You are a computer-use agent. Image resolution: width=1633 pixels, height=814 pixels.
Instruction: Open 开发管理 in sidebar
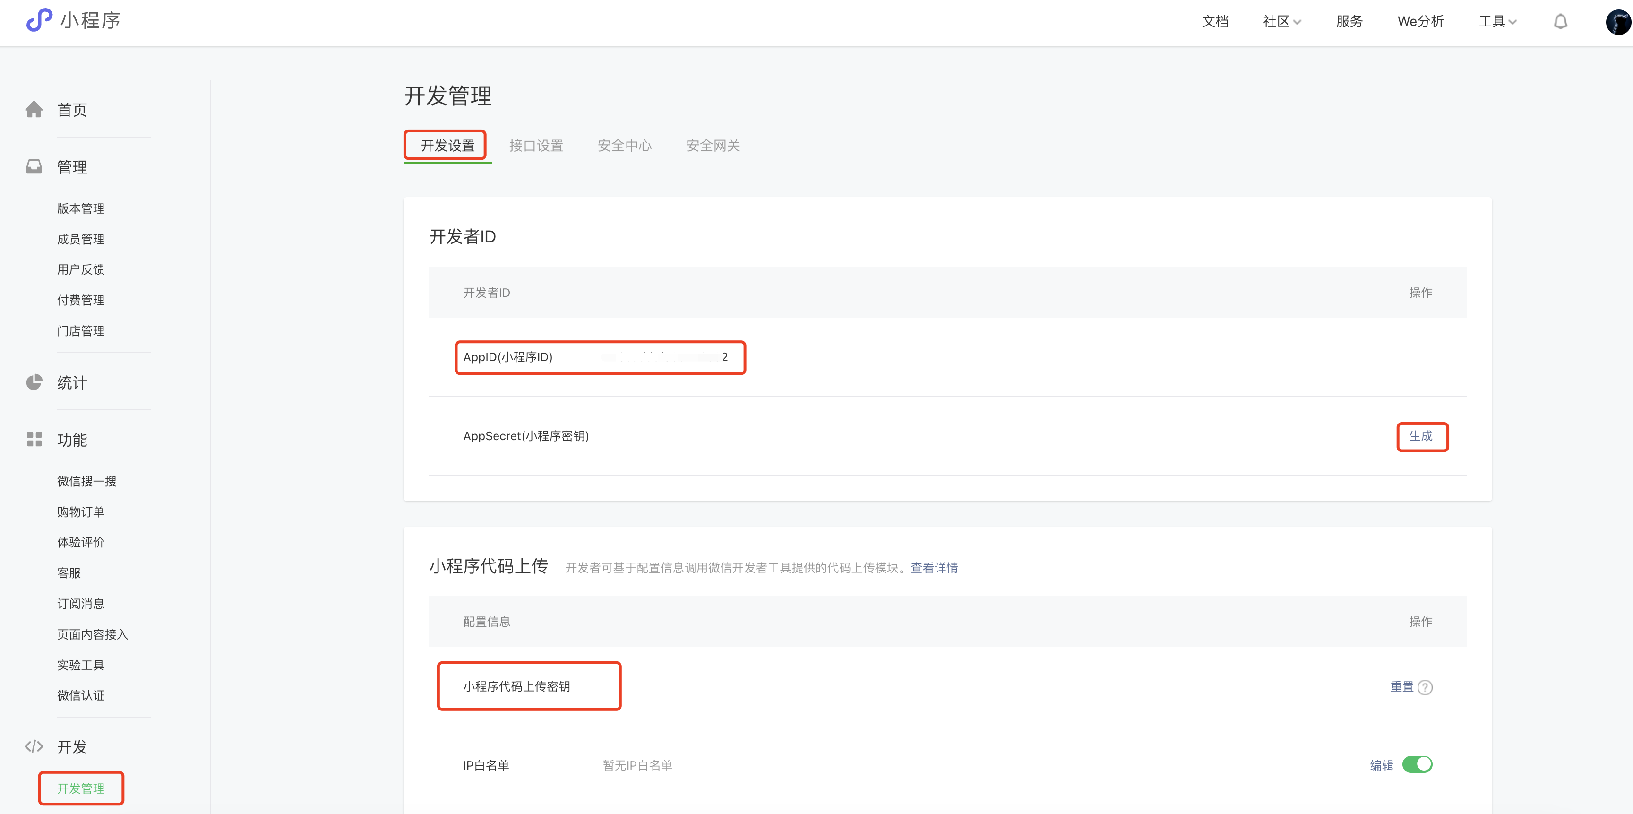(80, 788)
